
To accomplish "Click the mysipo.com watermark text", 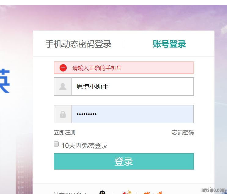I will click(x=214, y=190).
